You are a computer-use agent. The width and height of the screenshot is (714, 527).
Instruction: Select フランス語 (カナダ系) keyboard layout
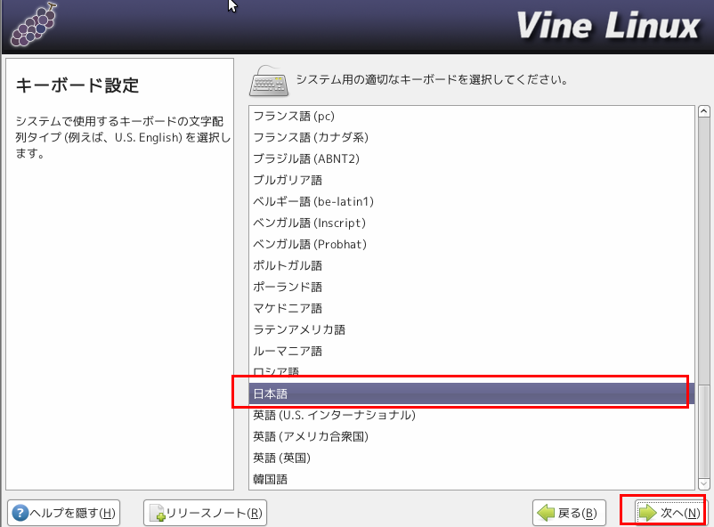(472, 137)
